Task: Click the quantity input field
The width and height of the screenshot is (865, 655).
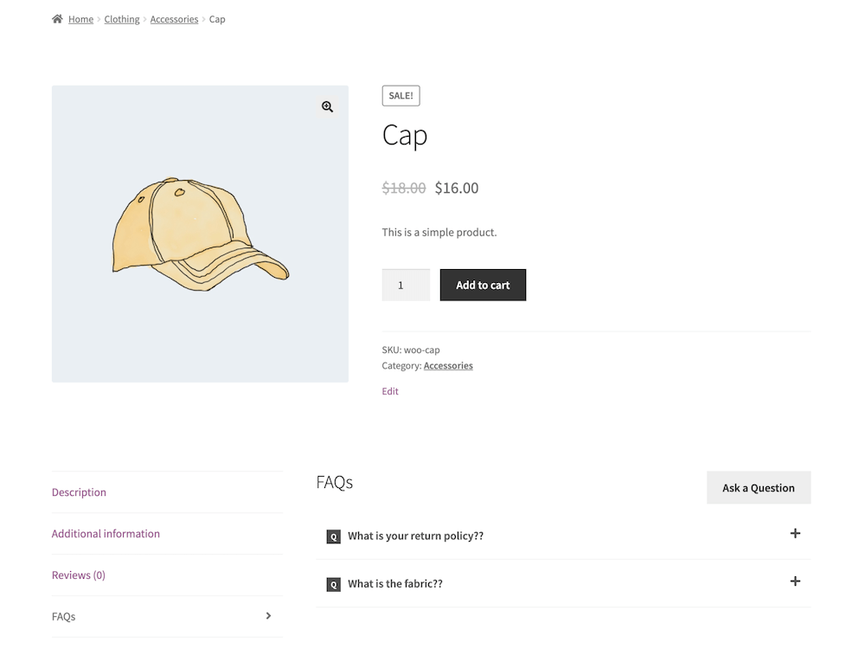Action: point(406,285)
